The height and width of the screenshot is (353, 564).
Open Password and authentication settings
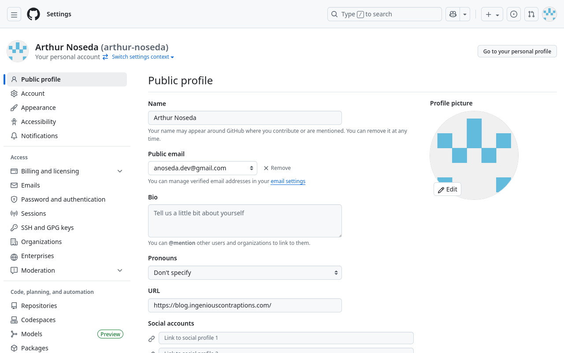click(63, 199)
